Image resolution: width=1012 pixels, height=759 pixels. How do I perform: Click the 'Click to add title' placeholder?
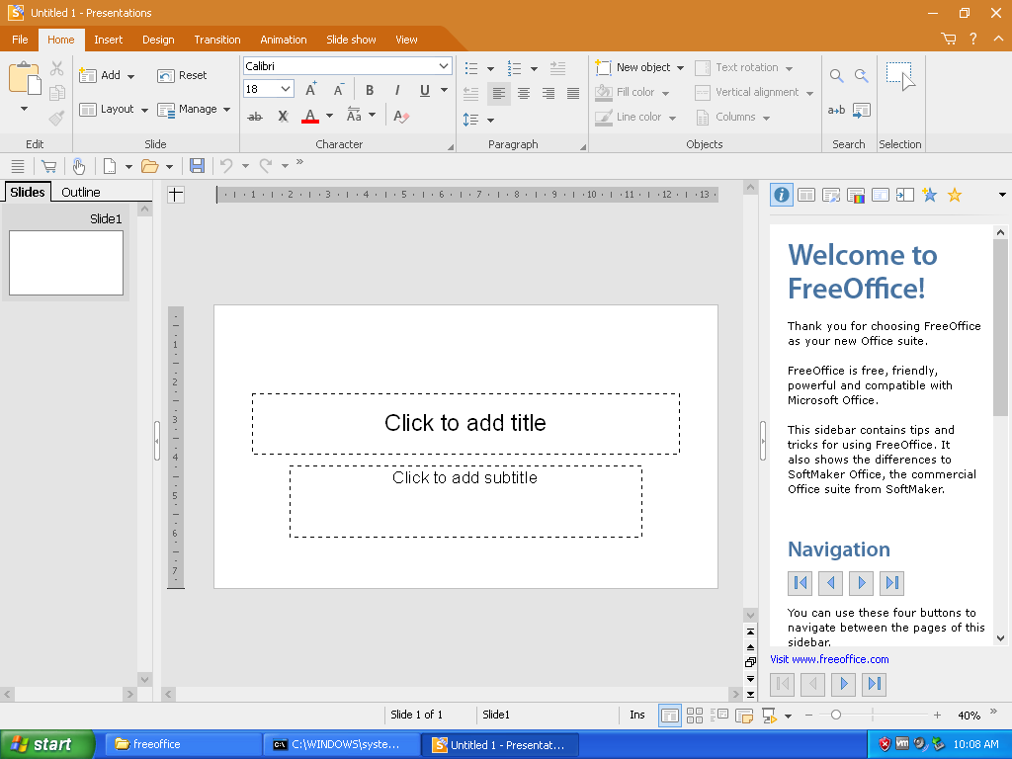tap(465, 423)
